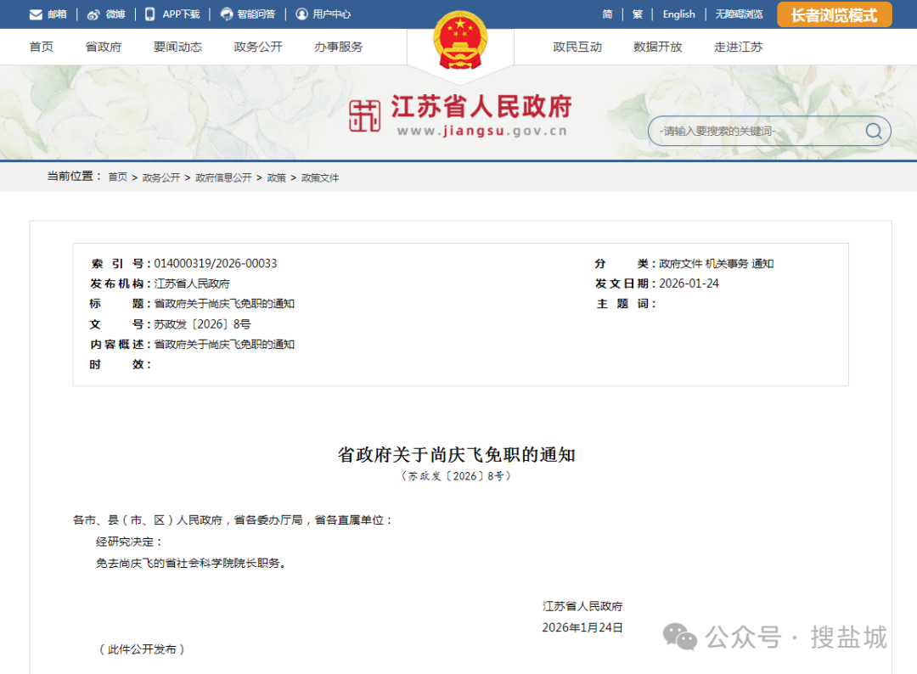Open the 要闻动态 menu item
Screen dimensions: 917x674
(x=177, y=47)
